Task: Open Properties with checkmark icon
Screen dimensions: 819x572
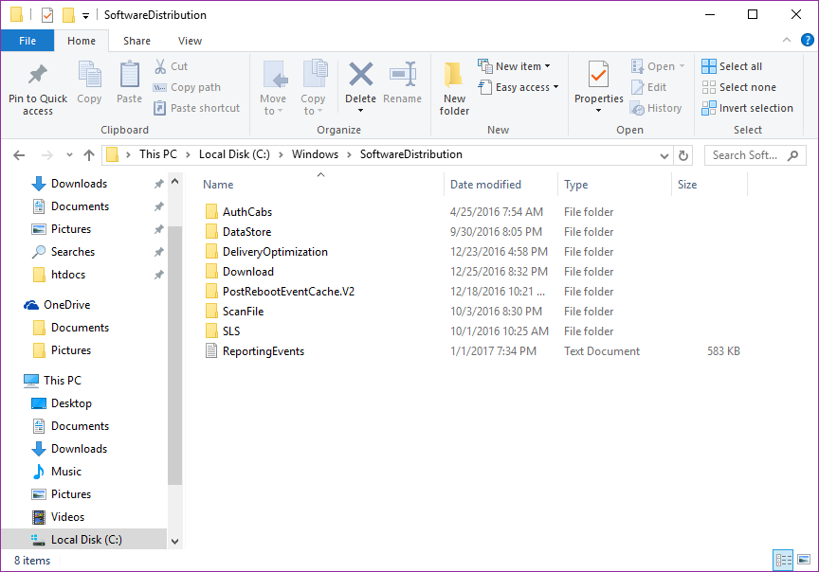Action: [598, 76]
